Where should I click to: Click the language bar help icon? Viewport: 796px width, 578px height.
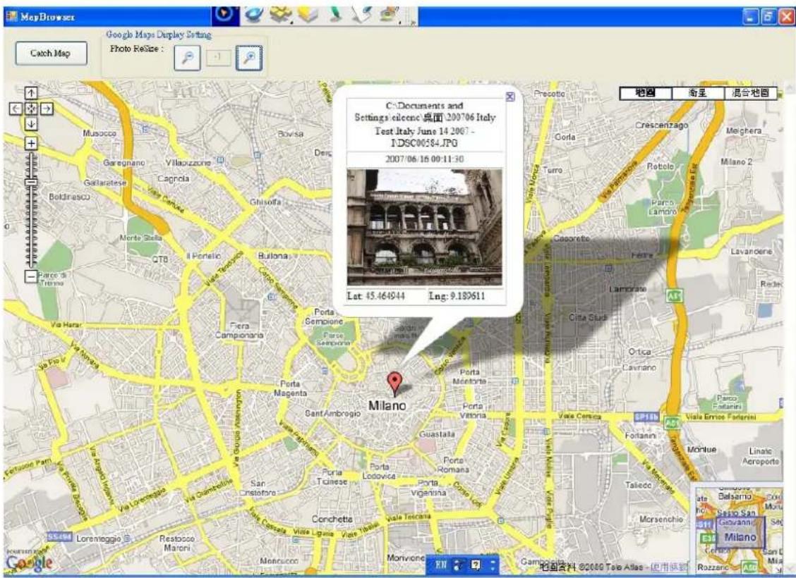pos(476,565)
